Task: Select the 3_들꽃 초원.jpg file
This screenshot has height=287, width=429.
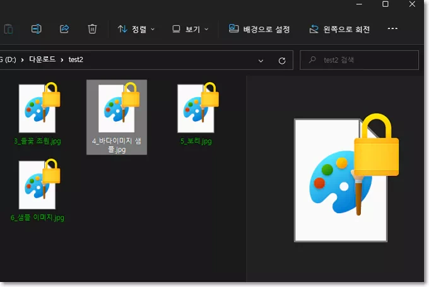Action: pyautogui.click(x=37, y=114)
